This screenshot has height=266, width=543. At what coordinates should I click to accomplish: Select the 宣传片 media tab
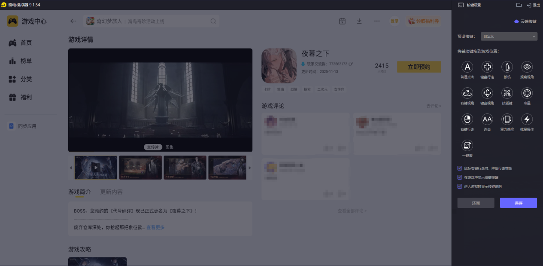153,147
